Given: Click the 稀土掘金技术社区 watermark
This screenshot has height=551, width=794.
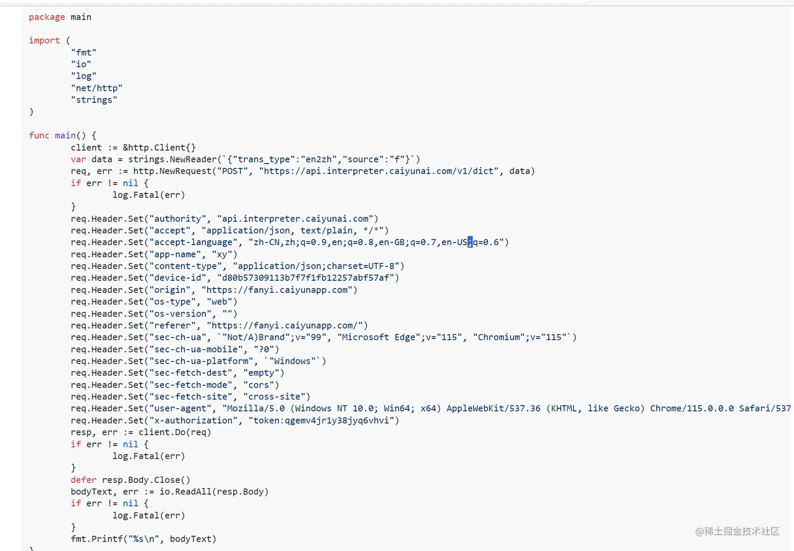Looking at the screenshot, I should pos(737,531).
